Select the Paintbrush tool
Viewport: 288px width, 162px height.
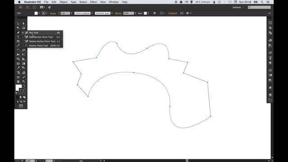18,46
